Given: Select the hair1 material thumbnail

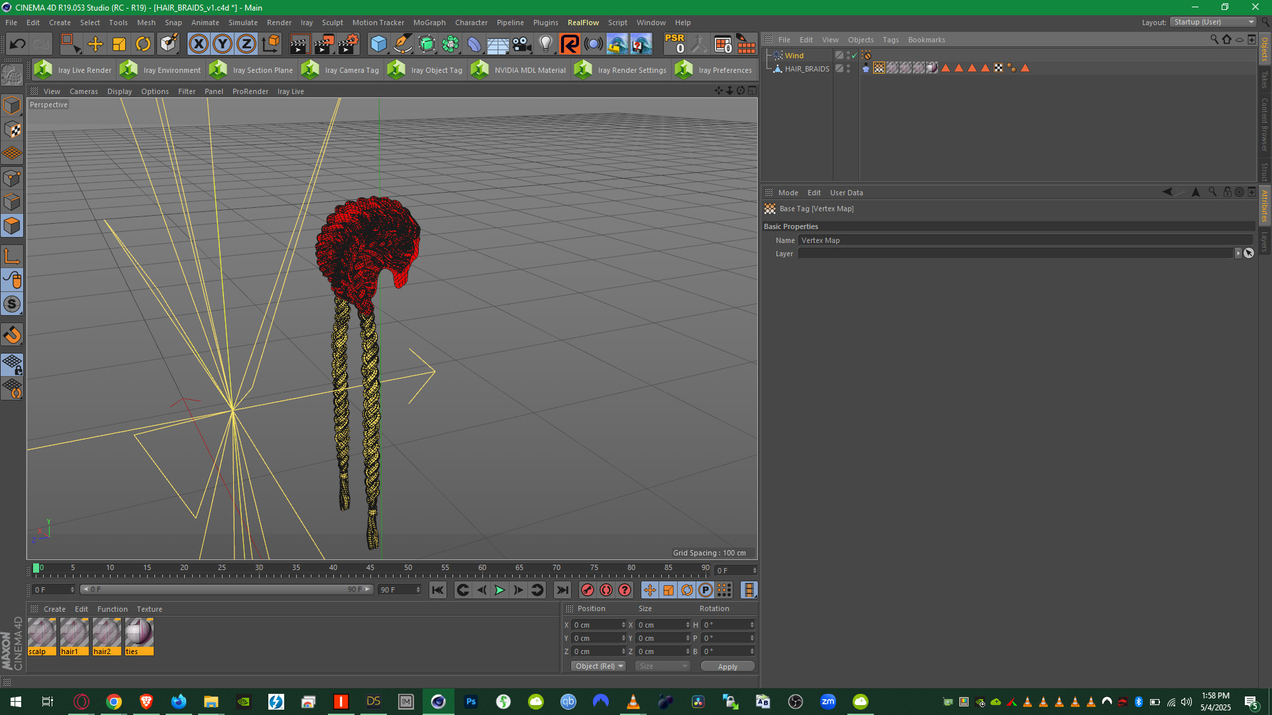Looking at the screenshot, I should [x=74, y=637].
